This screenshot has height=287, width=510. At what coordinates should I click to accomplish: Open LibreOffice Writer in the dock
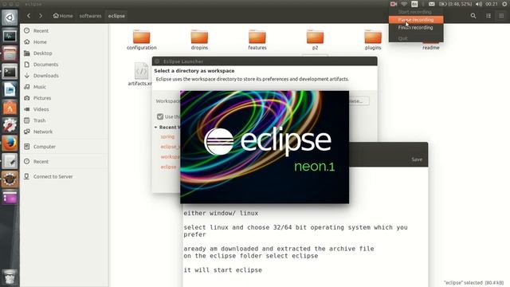[x=10, y=89]
